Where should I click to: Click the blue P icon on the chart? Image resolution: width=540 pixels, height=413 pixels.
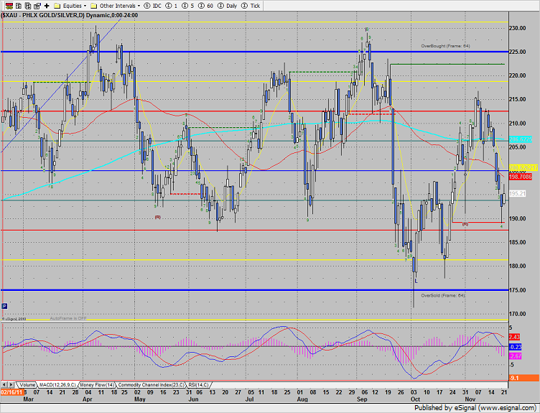pos(4,306)
